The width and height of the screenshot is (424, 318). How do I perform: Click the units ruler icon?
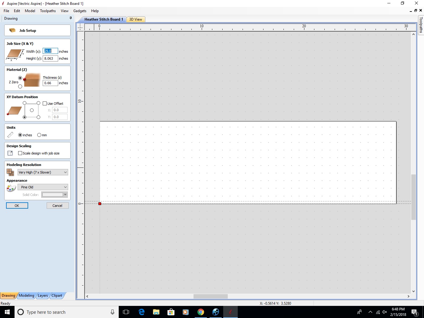click(10, 135)
